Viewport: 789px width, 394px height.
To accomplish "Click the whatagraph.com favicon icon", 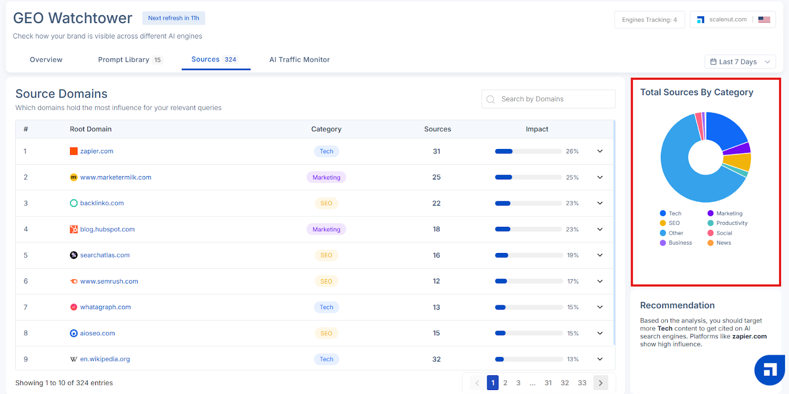I will point(73,307).
